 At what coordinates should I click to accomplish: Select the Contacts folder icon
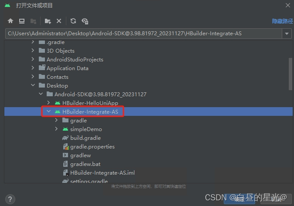[x=41, y=77]
